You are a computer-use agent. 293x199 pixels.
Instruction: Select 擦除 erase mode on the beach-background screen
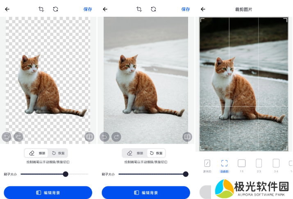coord(135,153)
